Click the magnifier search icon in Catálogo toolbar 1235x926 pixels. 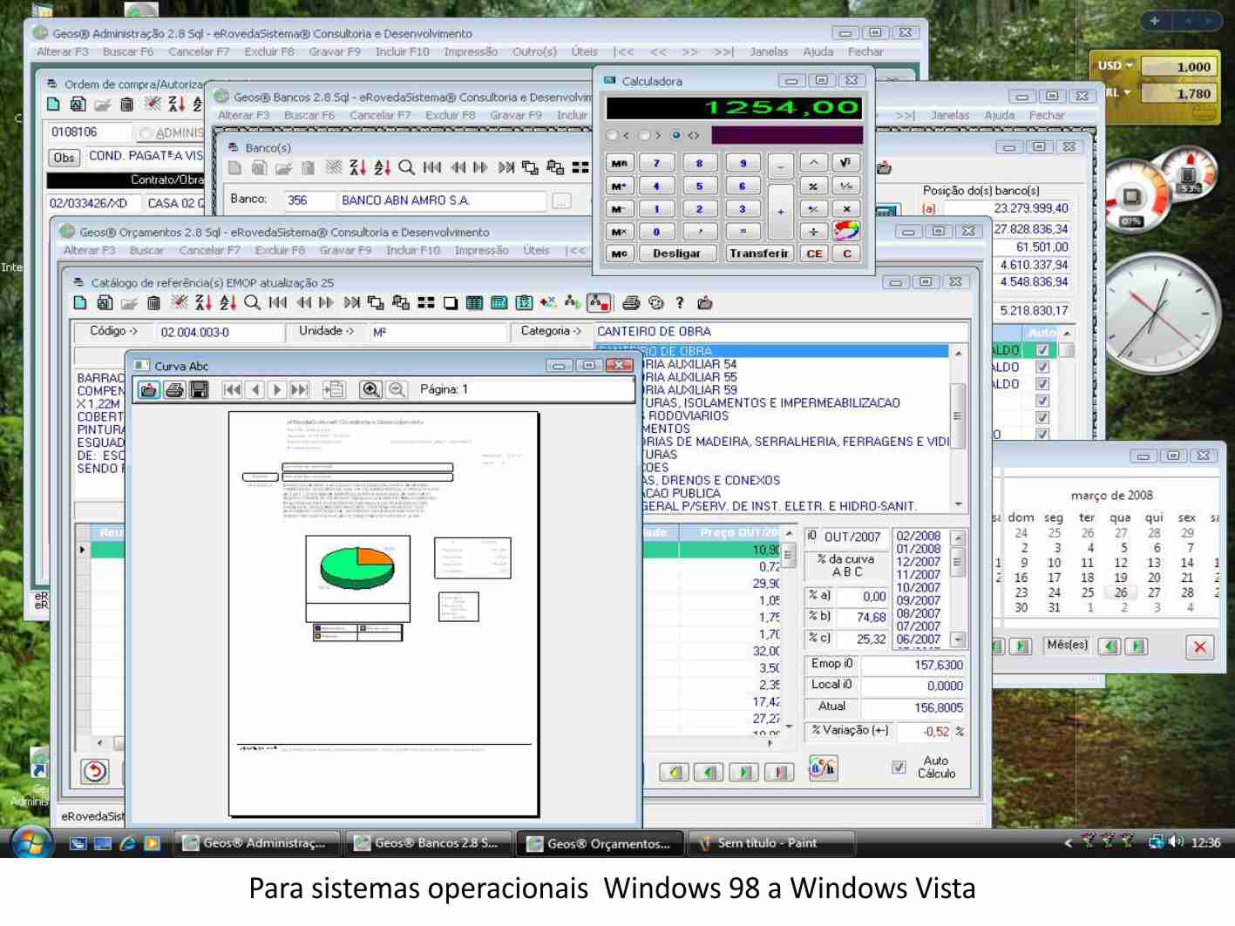click(x=253, y=303)
